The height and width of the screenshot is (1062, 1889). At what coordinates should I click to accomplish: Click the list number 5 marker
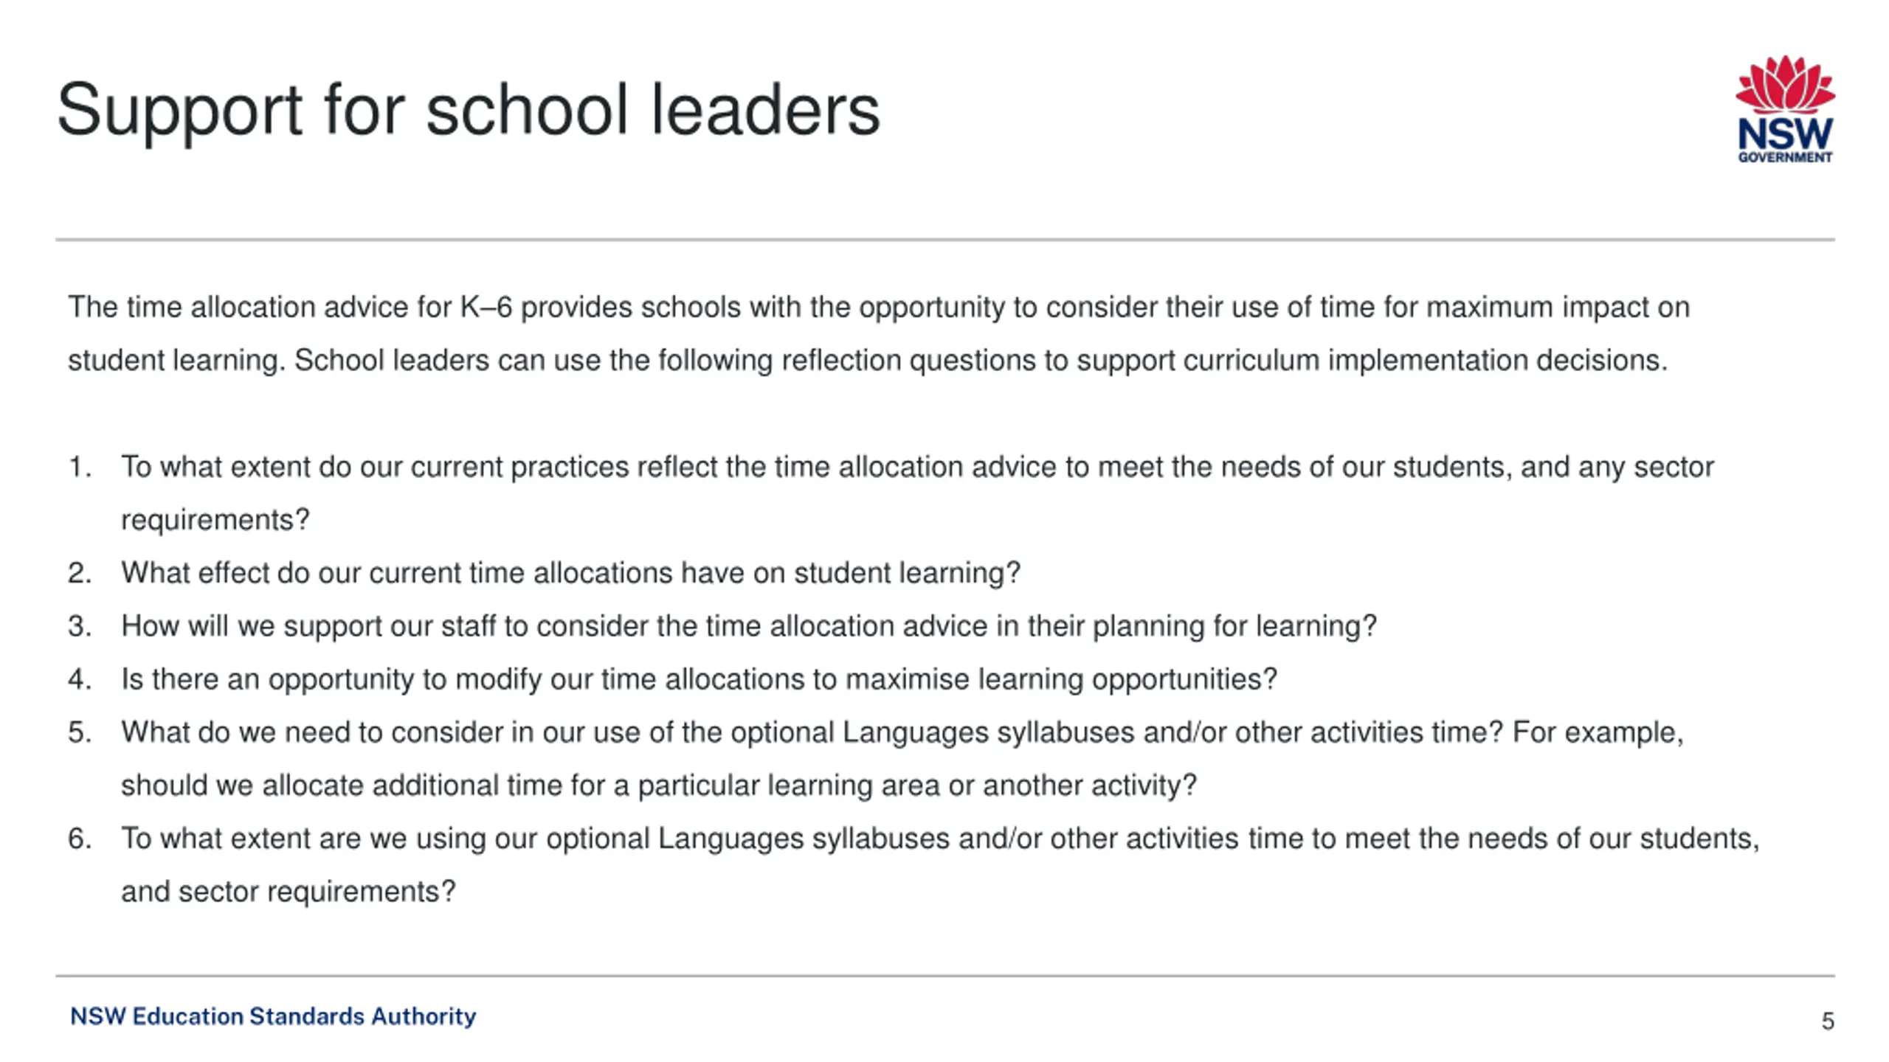tap(80, 732)
